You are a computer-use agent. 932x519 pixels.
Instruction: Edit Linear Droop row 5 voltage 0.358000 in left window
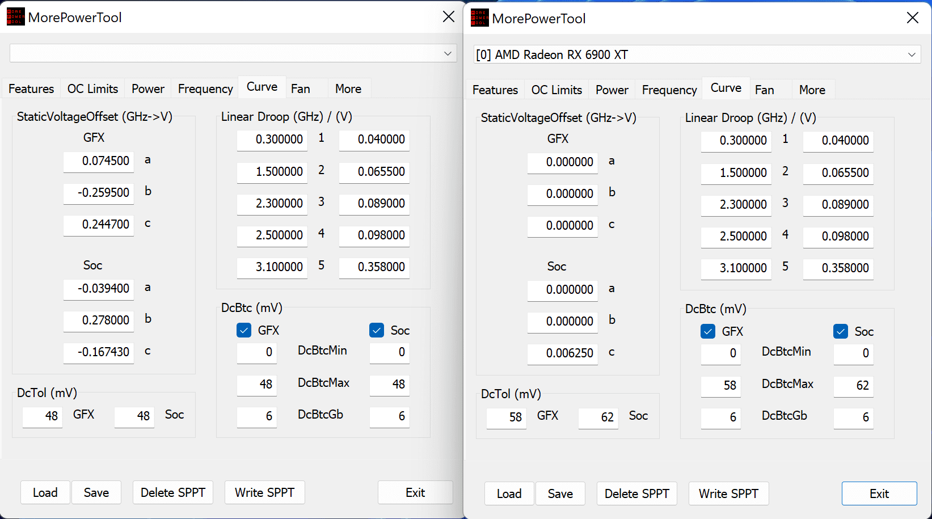click(x=374, y=267)
